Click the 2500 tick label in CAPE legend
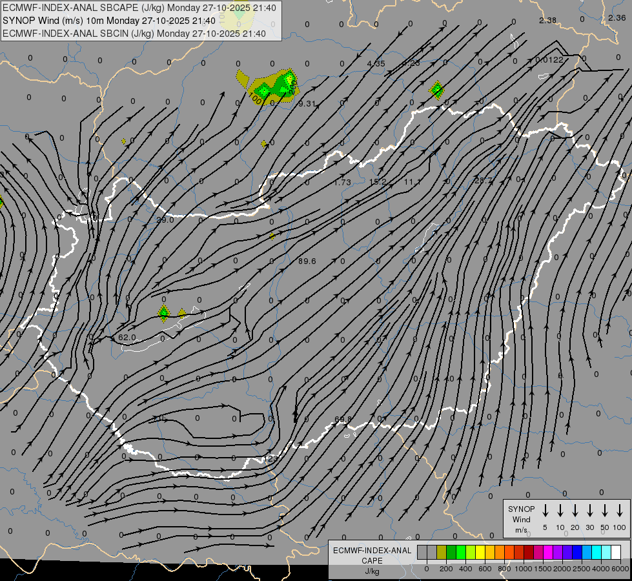The image size is (632, 581). point(582,569)
